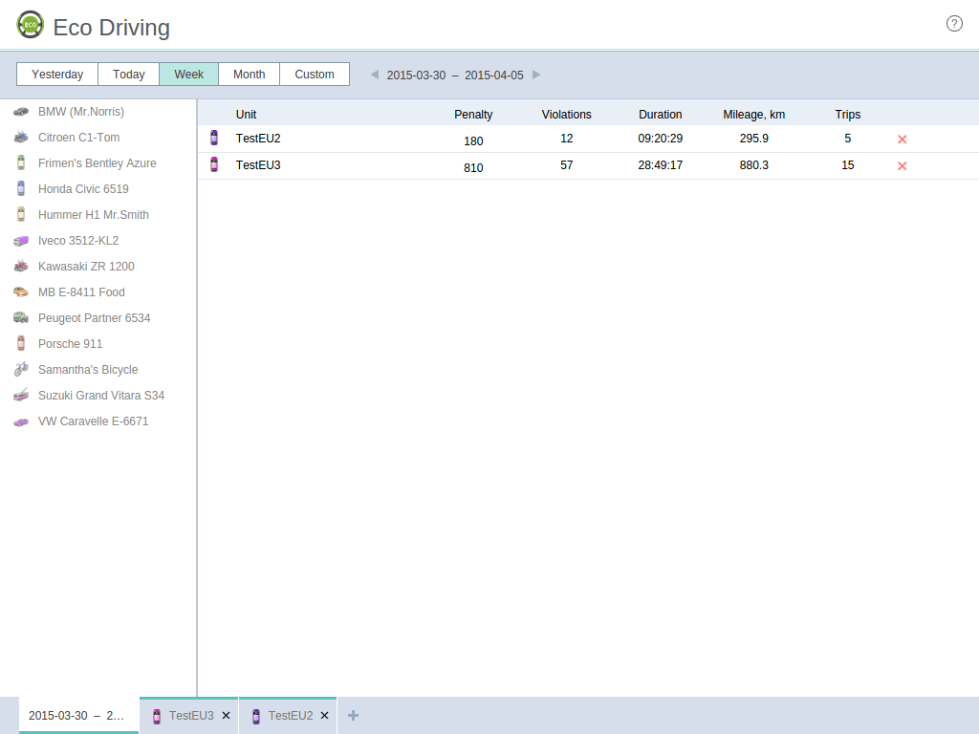Image resolution: width=979 pixels, height=734 pixels.
Task: Select VW Caravelle E-6671 in unit list
Action: 93,421
